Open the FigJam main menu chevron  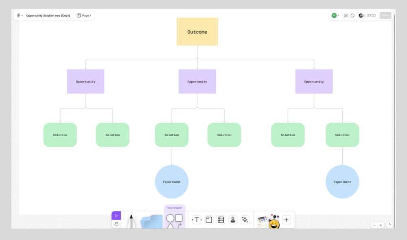[22, 15]
